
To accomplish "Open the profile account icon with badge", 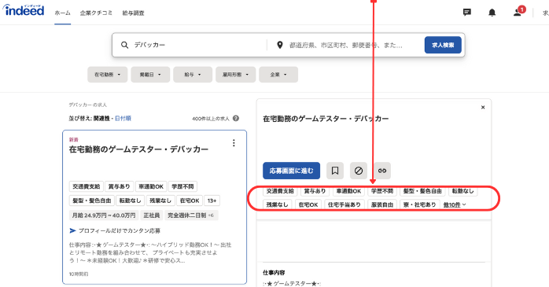I will pos(519,12).
